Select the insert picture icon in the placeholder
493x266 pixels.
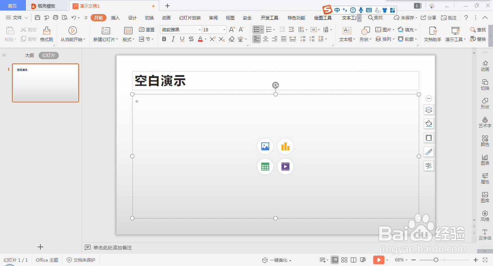265,146
